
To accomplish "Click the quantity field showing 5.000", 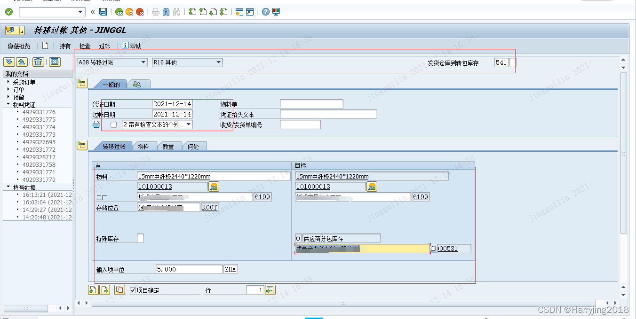I will (189, 269).
